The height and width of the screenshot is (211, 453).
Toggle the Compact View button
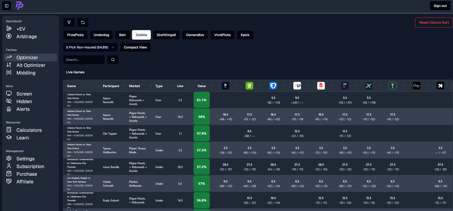tap(135, 47)
